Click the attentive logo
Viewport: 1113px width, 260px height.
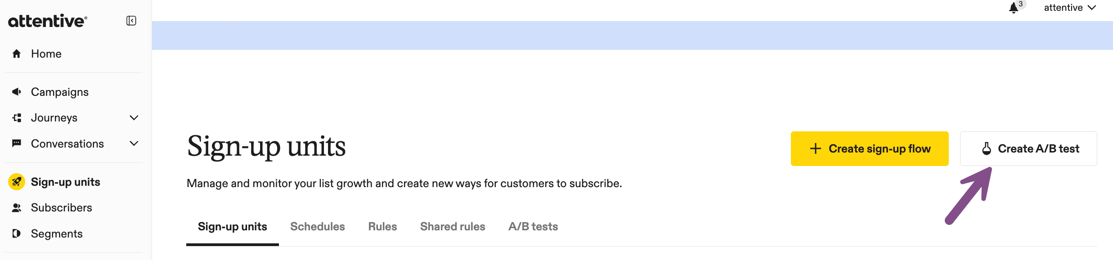tap(48, 21)
